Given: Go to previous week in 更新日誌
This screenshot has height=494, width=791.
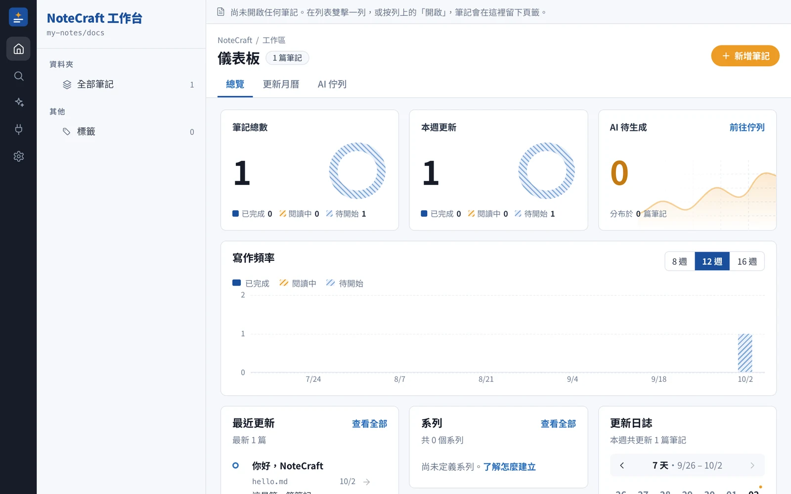Looking at the screenshot, I should [x=622, y=465].
